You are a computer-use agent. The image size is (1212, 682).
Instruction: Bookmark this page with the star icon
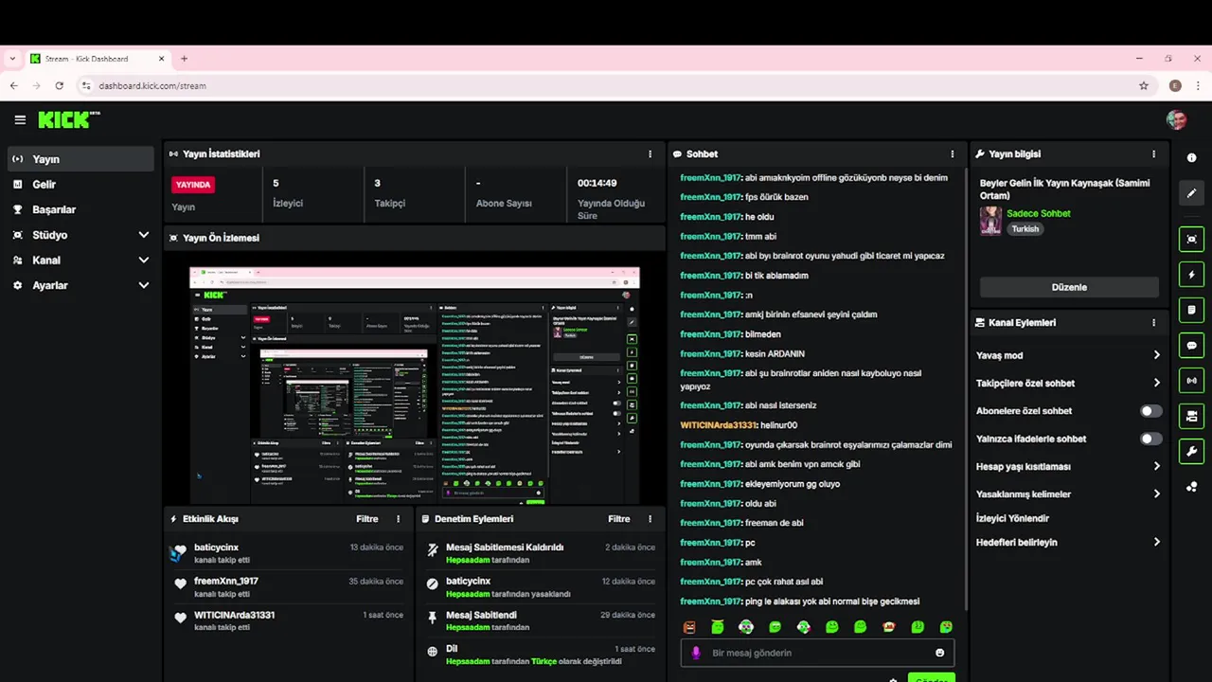coord(1144,85)
